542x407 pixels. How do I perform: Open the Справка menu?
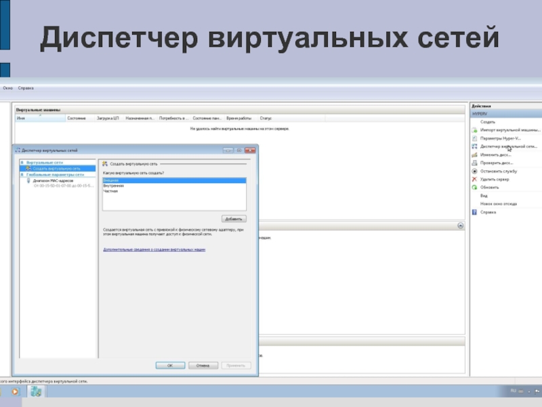coord(26,88)
